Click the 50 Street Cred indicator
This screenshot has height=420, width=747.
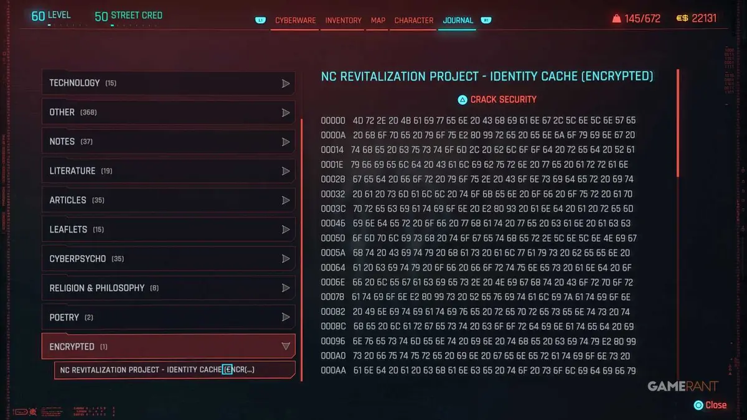point(128,16)
